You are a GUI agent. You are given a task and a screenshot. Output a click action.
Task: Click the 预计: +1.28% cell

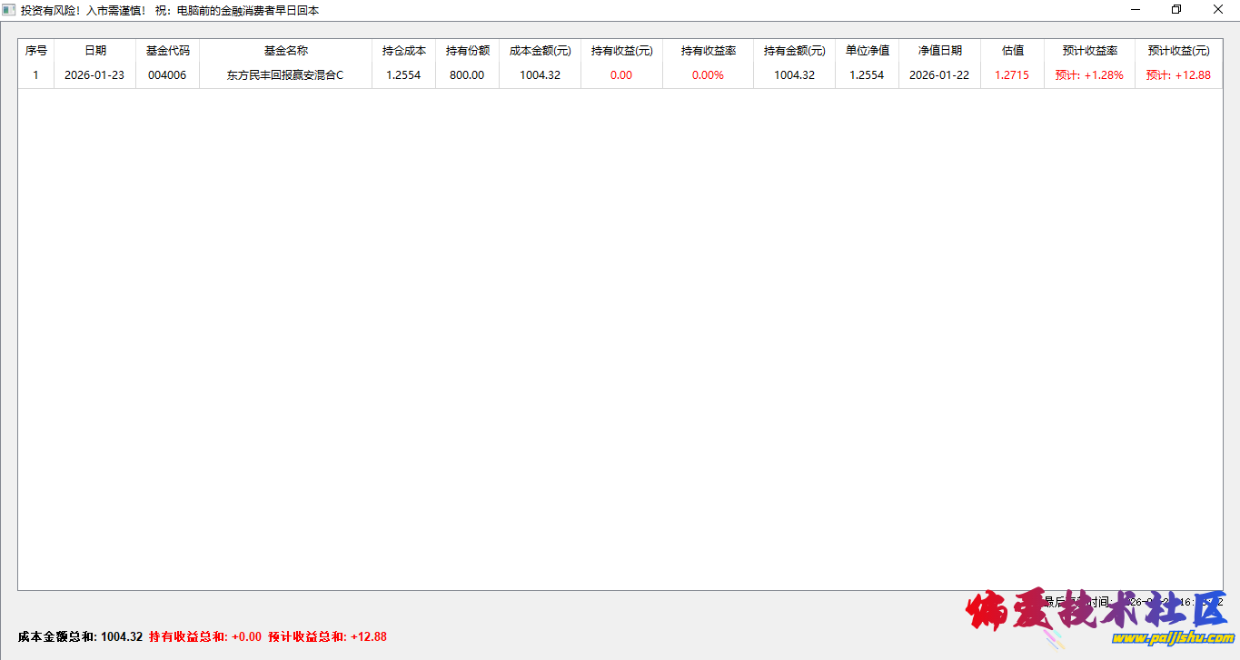pos(1089,75)
